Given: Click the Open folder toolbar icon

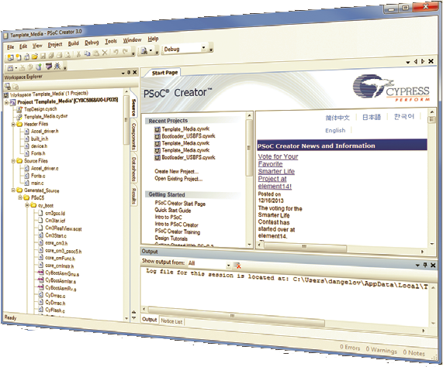Looking at the screenshot, I should pos(34,57).
